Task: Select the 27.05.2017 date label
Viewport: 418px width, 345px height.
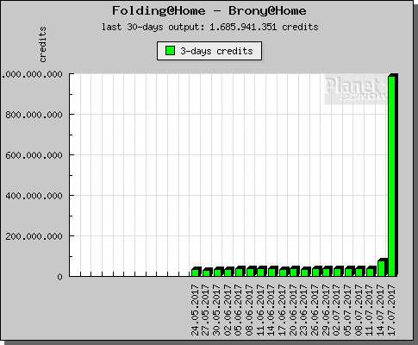Action: coord(206,310)
